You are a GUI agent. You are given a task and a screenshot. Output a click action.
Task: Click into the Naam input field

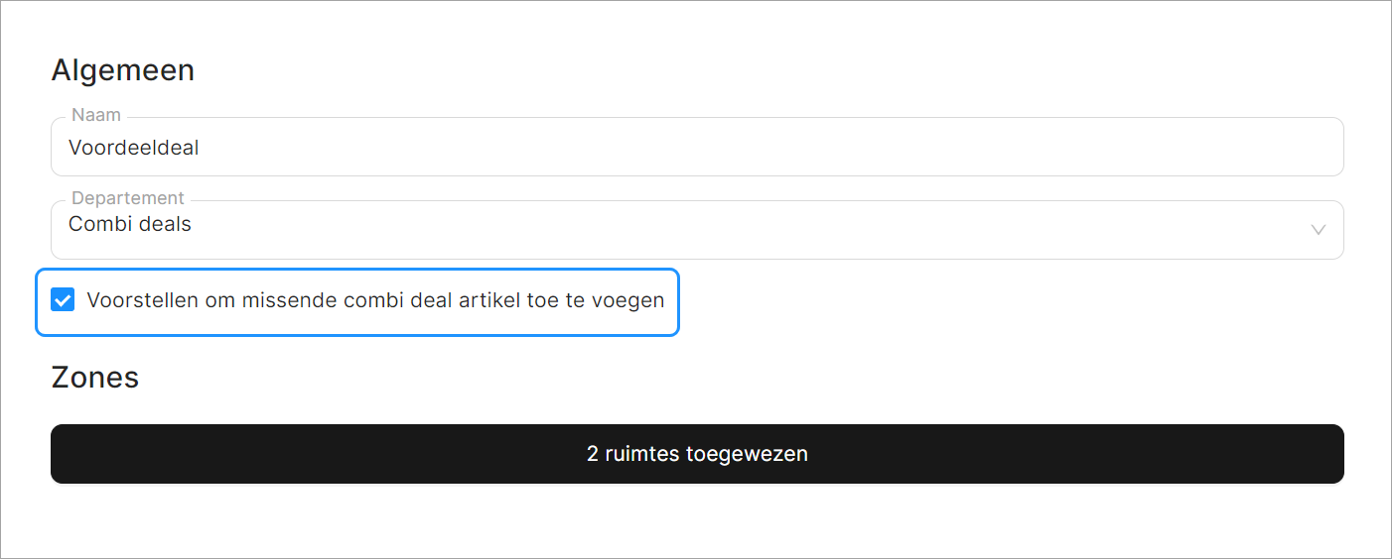point(695,148)
